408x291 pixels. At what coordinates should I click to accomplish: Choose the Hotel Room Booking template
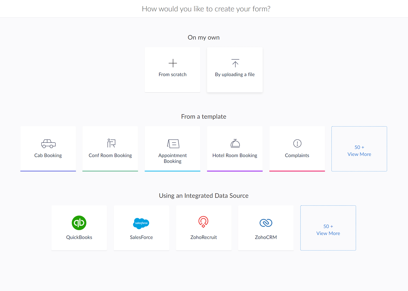[x=235, y=149]
